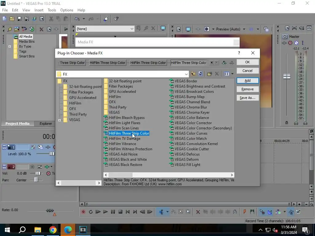Select VEGAS Black and White plug-in
The width and height of the screenshot is (315, 236).
(x=128, y=159)
